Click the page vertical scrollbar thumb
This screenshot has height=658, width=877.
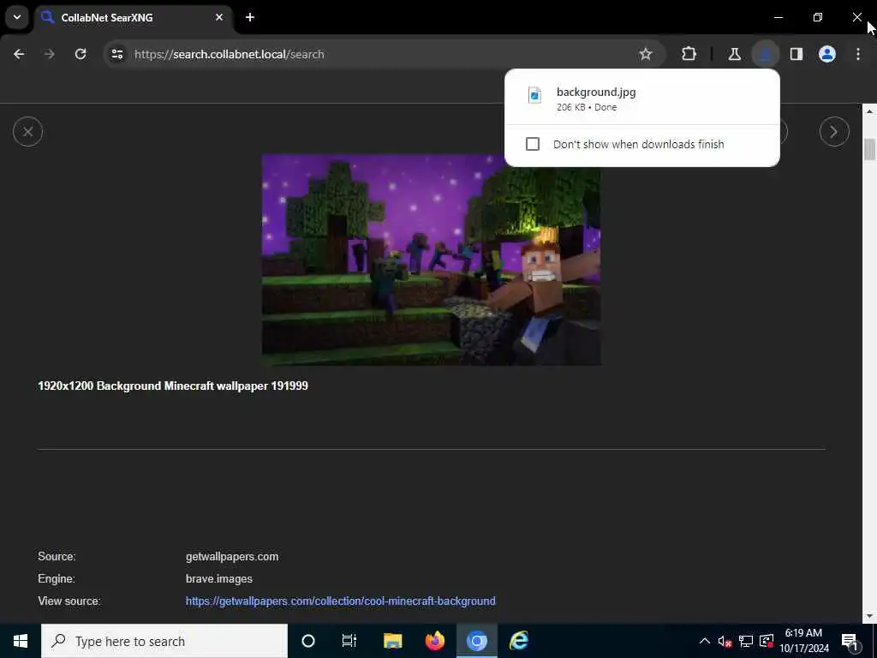pos(869,149)
